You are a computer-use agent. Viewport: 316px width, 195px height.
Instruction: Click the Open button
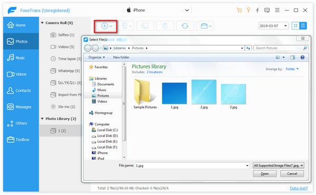[265, 174]
